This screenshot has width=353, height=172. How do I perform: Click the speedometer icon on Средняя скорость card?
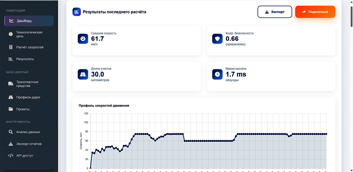[83, 39]
